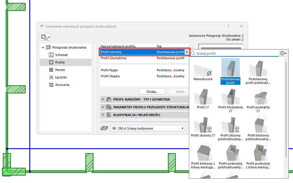Click the Panele icon in the tree
293x183 pixels.
pos(51,70)
